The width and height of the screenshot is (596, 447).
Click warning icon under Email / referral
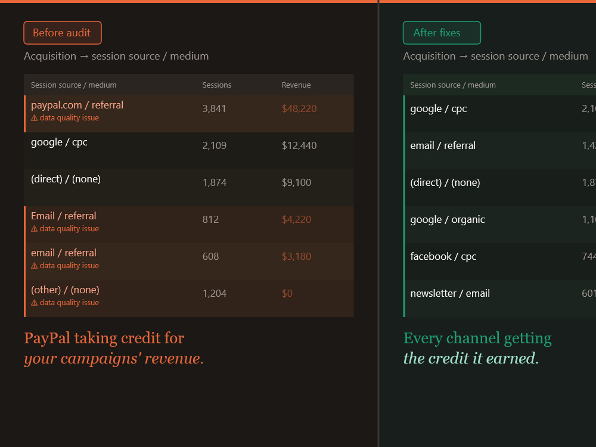point(34,229)
